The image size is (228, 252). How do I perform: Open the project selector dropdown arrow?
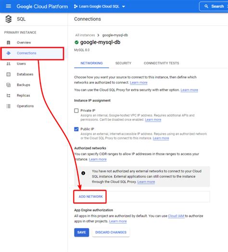coord(124,7)
